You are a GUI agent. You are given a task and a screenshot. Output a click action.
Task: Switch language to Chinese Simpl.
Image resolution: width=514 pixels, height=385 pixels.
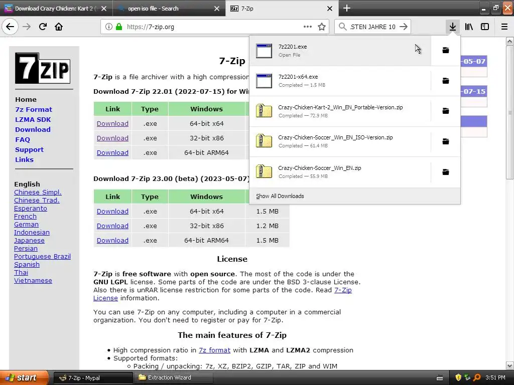[x=38, y=192]
